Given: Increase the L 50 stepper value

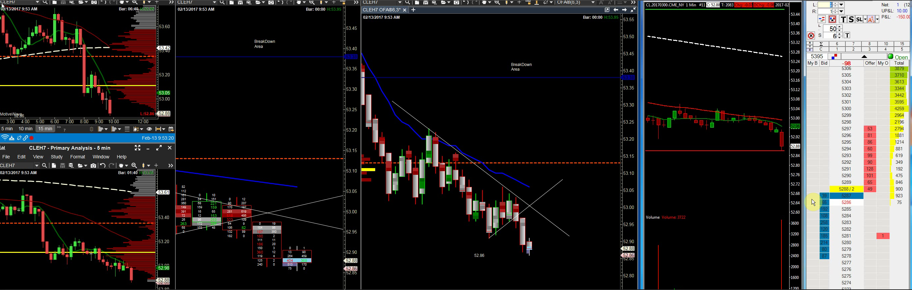Looking at the screenshot, I should click(x=839, y=27).
